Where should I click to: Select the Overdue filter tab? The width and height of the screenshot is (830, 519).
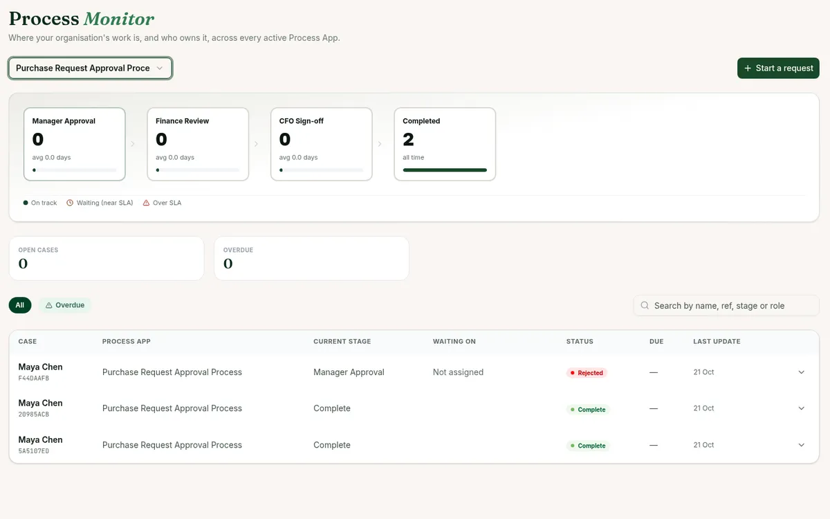[65, 305]
